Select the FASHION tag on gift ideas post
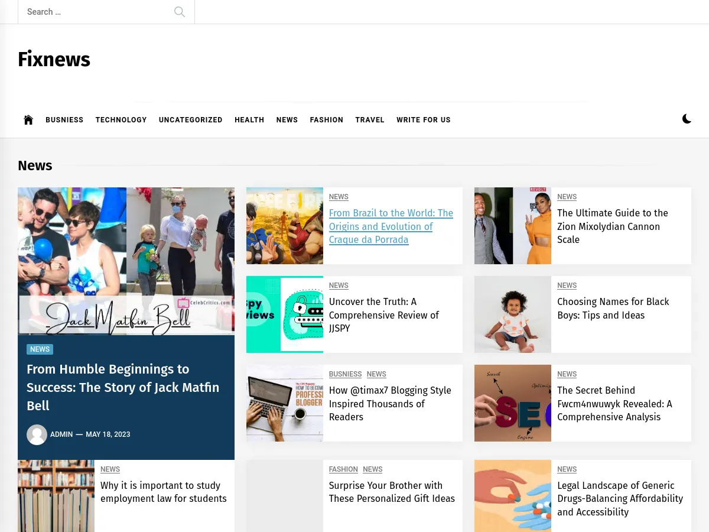Screen dimensions: 709x532 click(x=343, y=469)
